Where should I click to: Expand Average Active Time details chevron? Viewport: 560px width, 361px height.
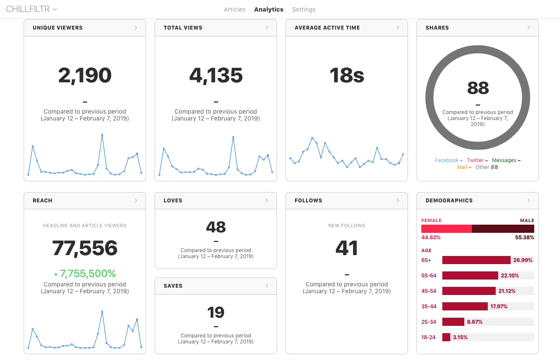398,28
